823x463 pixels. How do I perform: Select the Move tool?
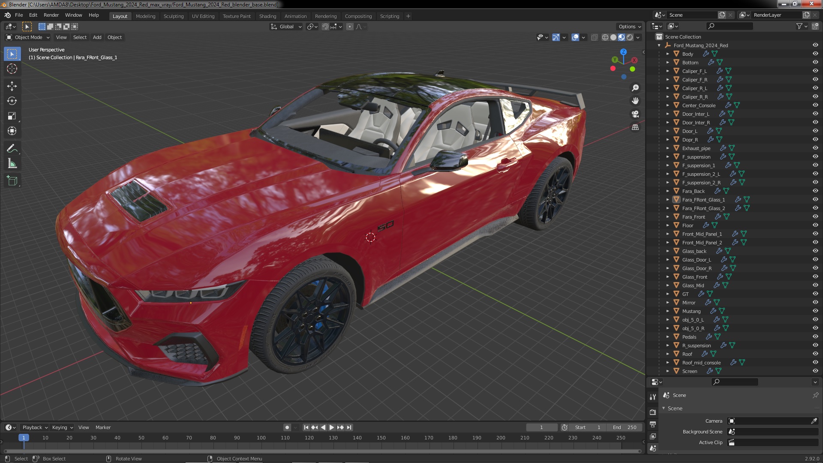(12, 86)
